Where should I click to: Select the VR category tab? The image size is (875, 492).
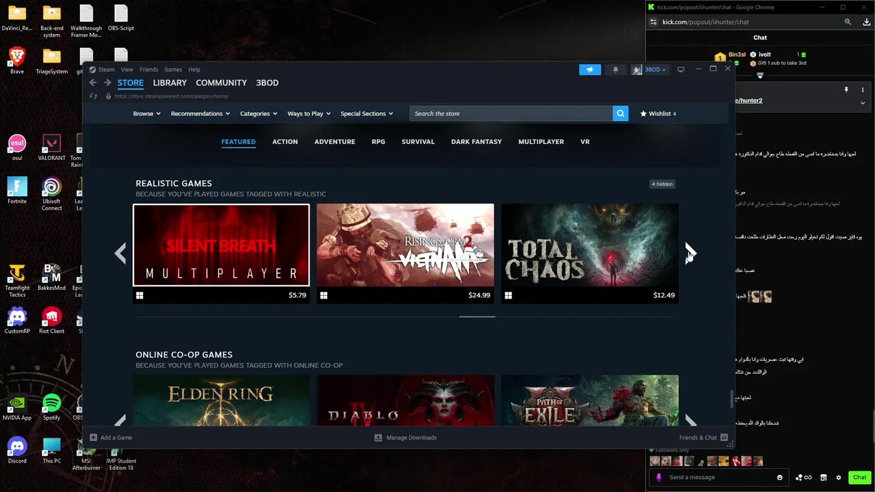pos(585,141)
